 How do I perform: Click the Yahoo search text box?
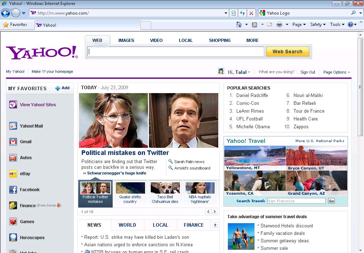click(176, 52)
